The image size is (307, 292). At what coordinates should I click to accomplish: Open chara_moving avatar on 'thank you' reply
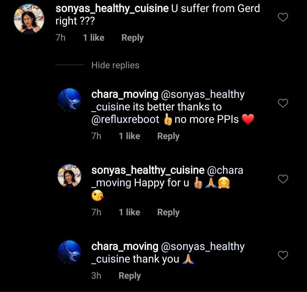click(69, 252)
